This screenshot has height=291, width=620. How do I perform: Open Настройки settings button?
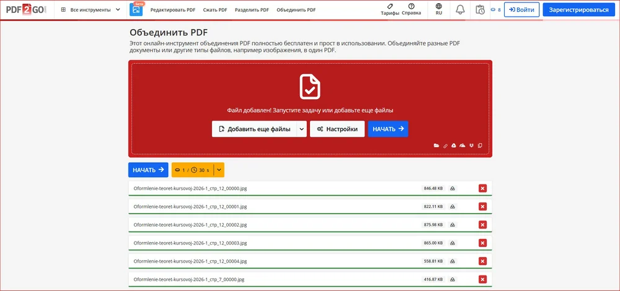click(337, 129)
